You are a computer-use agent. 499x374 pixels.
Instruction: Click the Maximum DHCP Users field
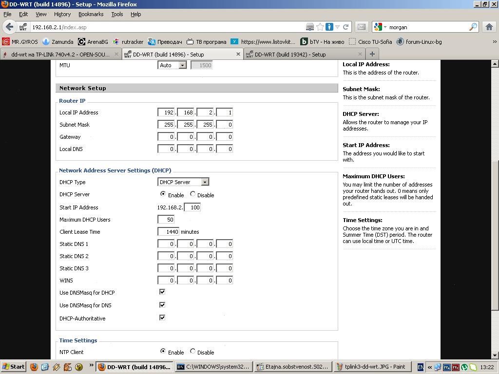pyautogui.click(x=166, y=220)
